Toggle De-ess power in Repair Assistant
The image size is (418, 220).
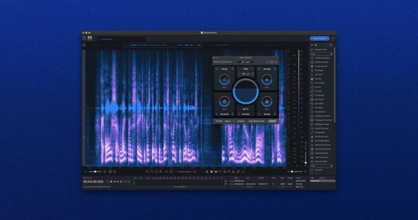click(x=216, y=69)
